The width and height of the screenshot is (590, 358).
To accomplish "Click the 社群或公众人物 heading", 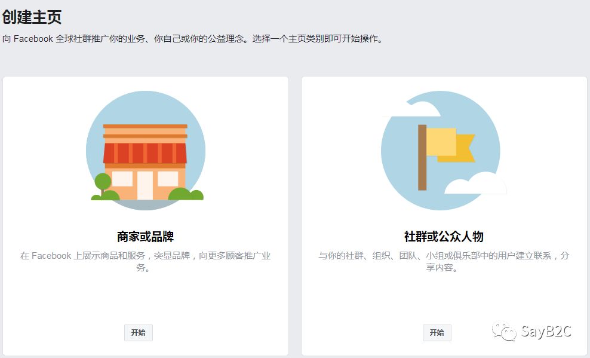I will (444, 237).
